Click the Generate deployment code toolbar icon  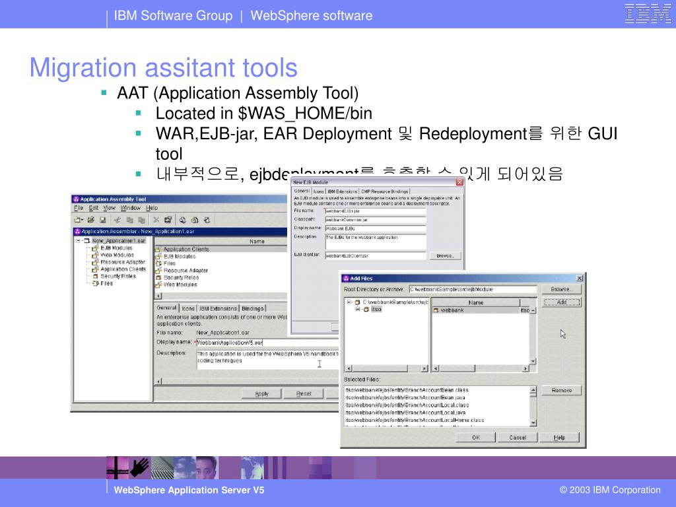(183, 220)
